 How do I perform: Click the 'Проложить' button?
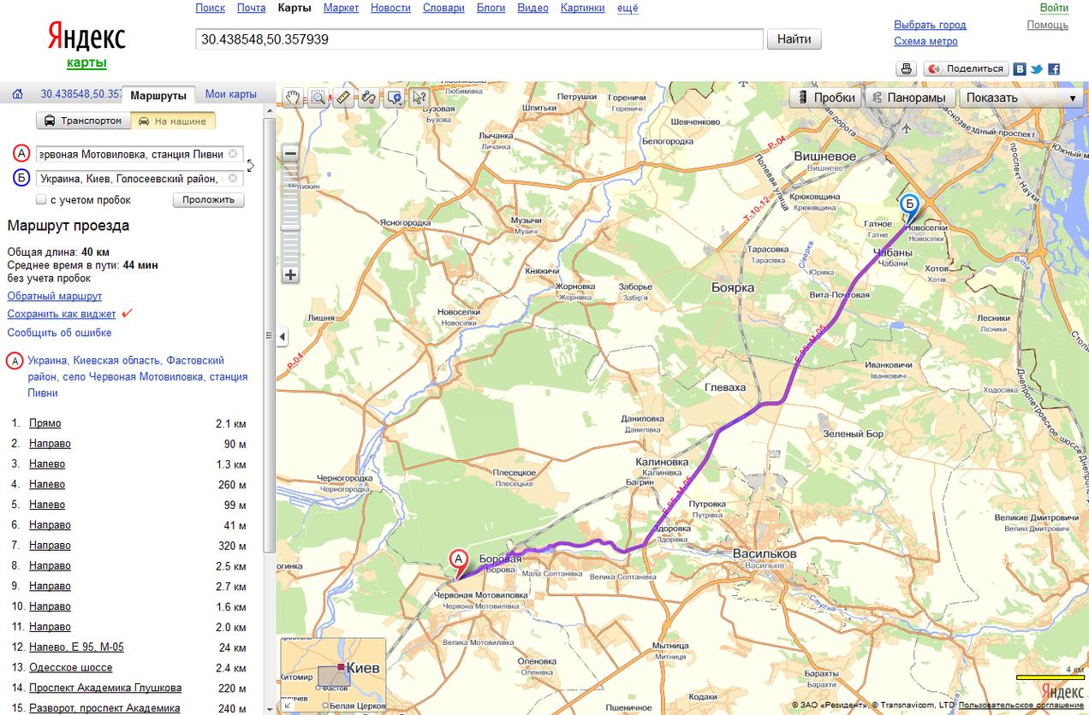(208, 199)
